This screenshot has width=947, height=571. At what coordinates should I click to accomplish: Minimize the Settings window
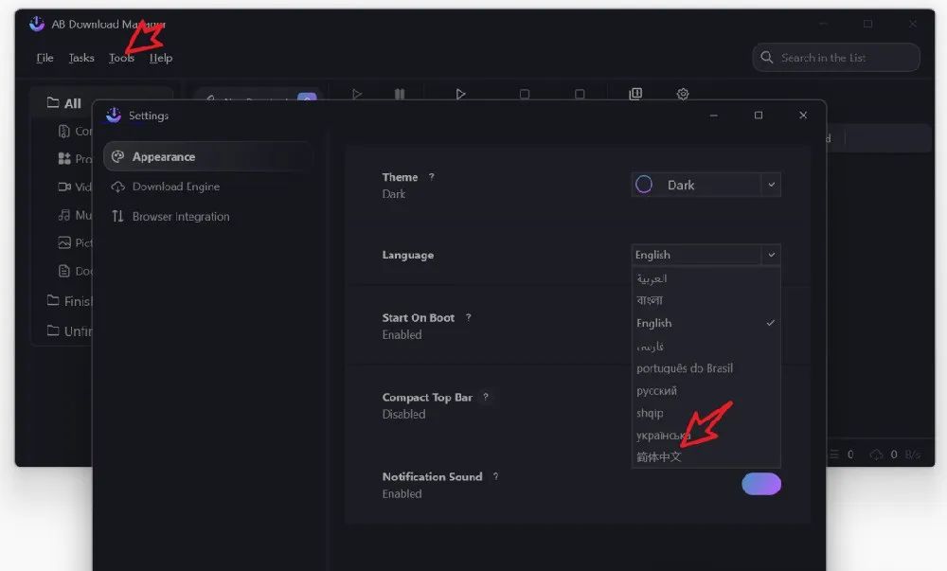pyautogui.click(x=714, y=116)
